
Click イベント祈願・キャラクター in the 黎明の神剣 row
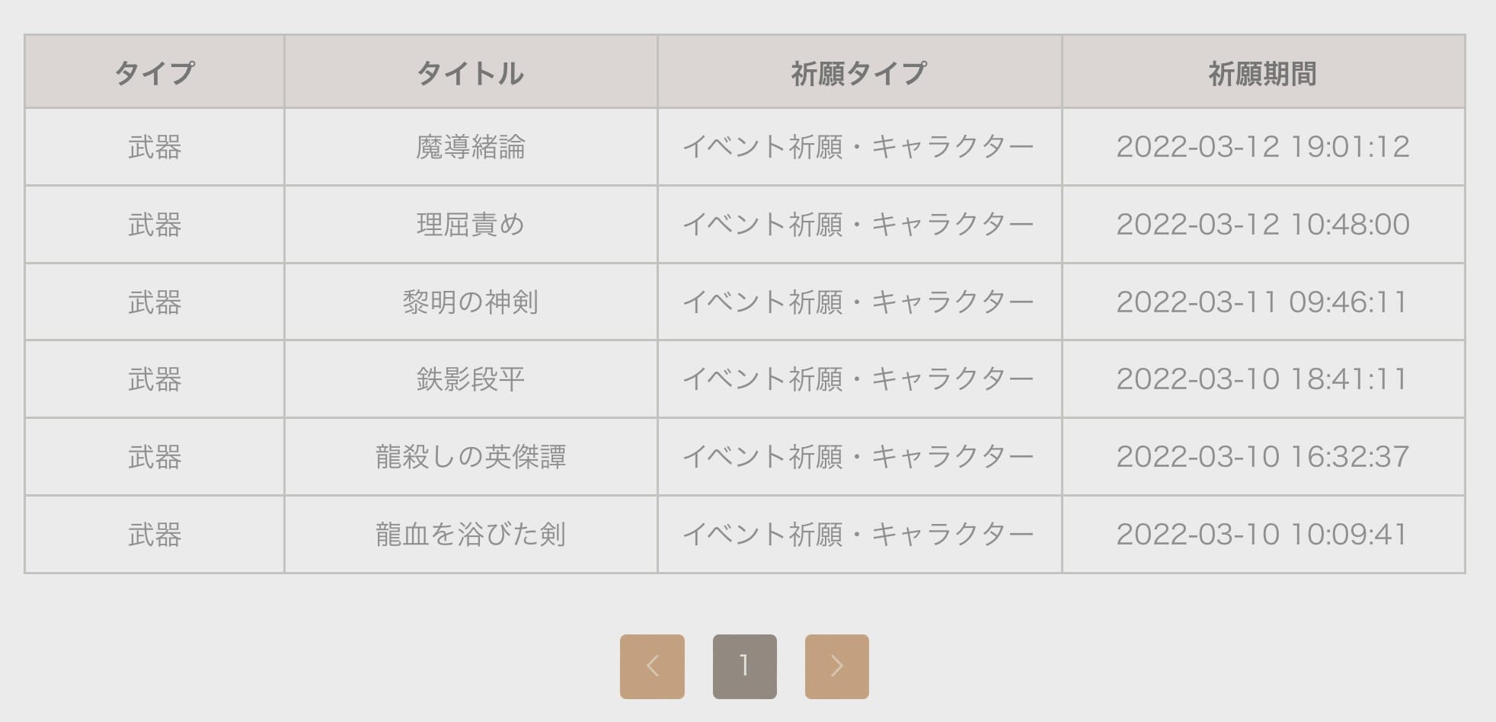858,302
